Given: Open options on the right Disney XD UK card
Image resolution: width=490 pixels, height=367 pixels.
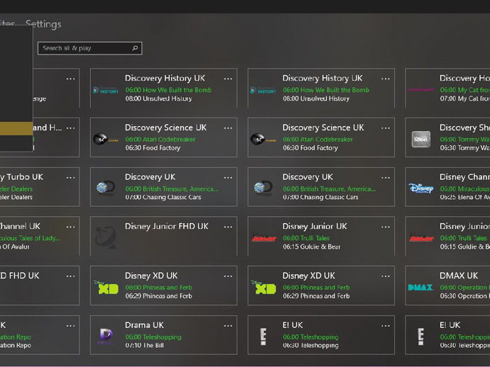Looking at the screenshot, I should point(386,276).
